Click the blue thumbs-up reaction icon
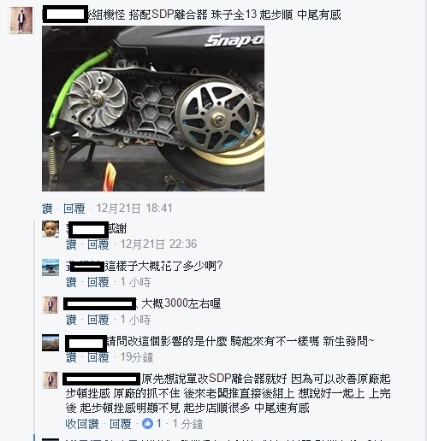427x441 pixels. click(x=147, y=424)
